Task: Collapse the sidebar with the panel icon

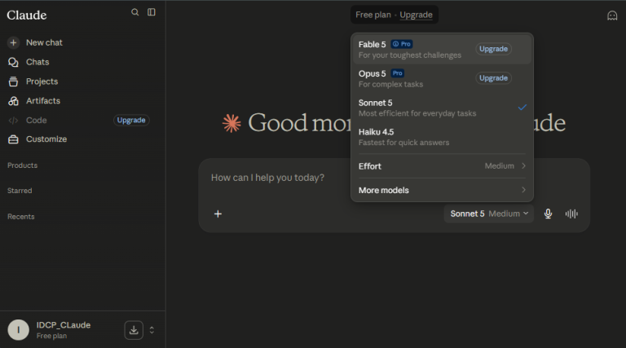Action: tap(152, 12)
